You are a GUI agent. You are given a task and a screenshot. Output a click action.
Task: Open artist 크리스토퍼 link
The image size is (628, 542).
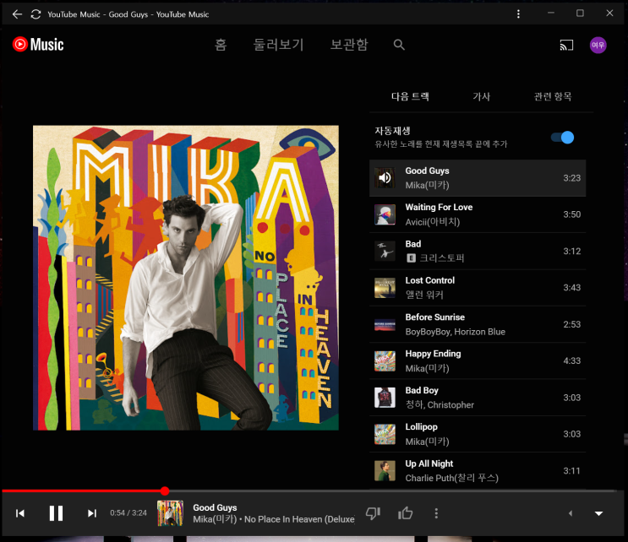pos(441,258)
